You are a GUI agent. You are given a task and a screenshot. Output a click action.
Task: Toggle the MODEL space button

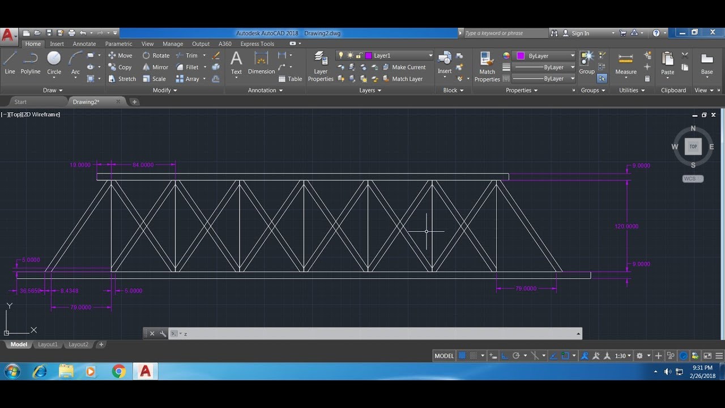point(444,356)
